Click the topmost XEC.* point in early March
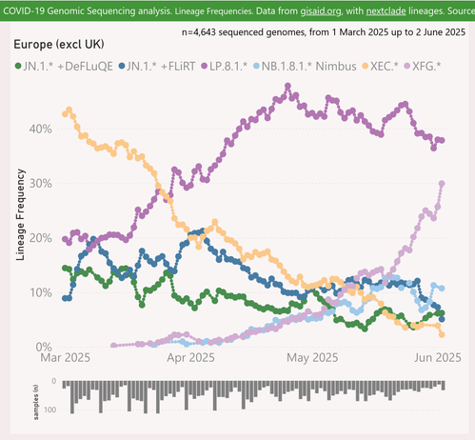This screenshot has width=475, height=440. [69, 110]
